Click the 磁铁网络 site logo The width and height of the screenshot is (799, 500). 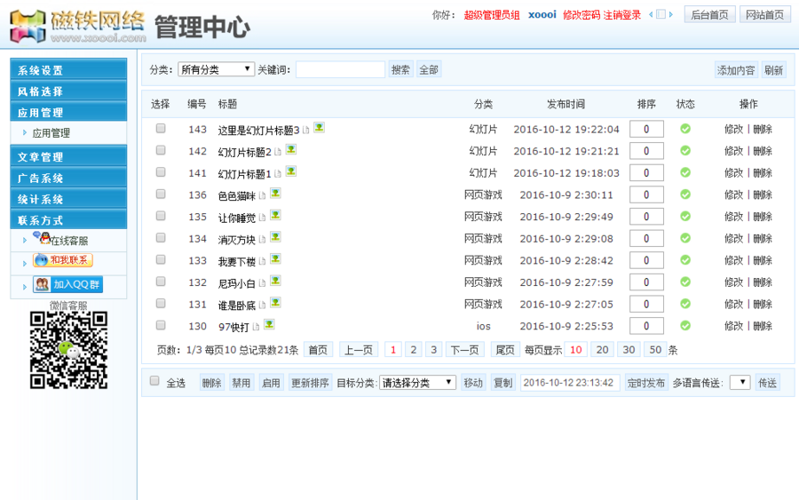[78, 27]
